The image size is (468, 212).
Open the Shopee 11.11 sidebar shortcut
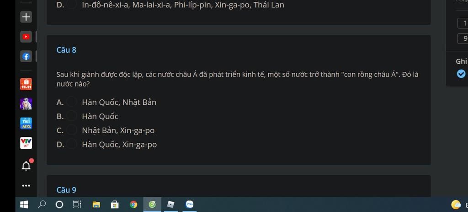point(26,84)
